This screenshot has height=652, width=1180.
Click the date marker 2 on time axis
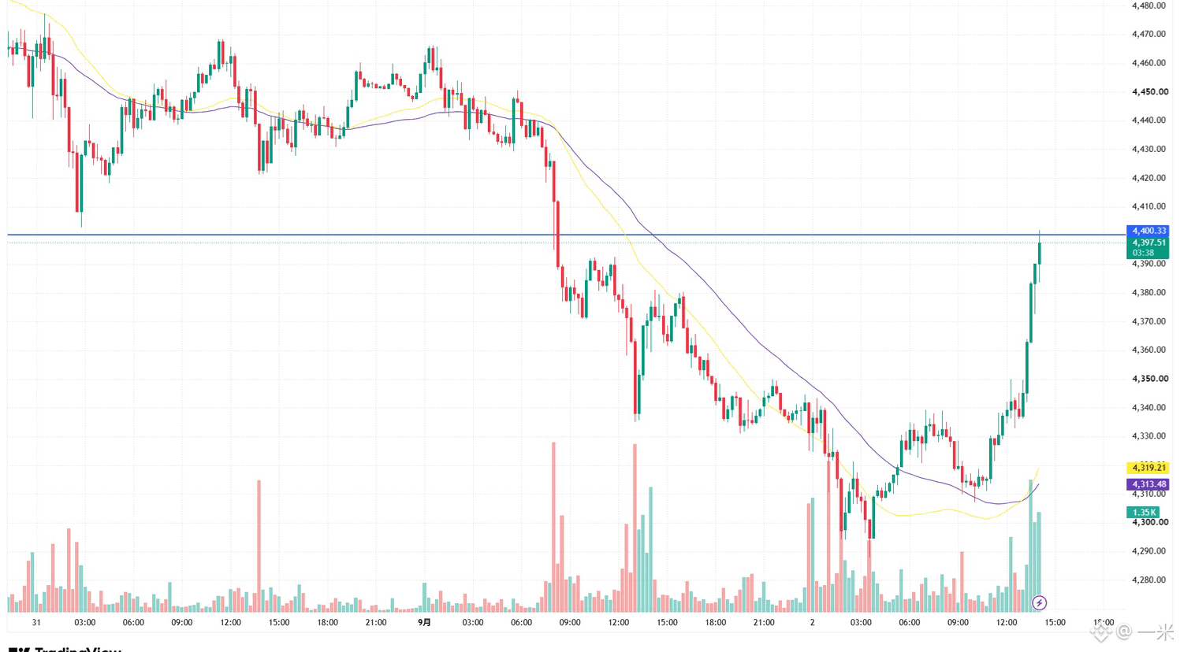coord(812,622)
